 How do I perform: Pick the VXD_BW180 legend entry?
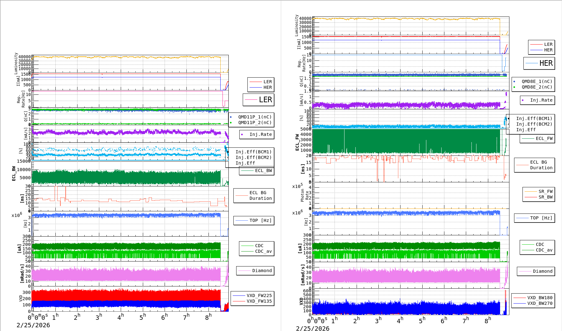540,298
